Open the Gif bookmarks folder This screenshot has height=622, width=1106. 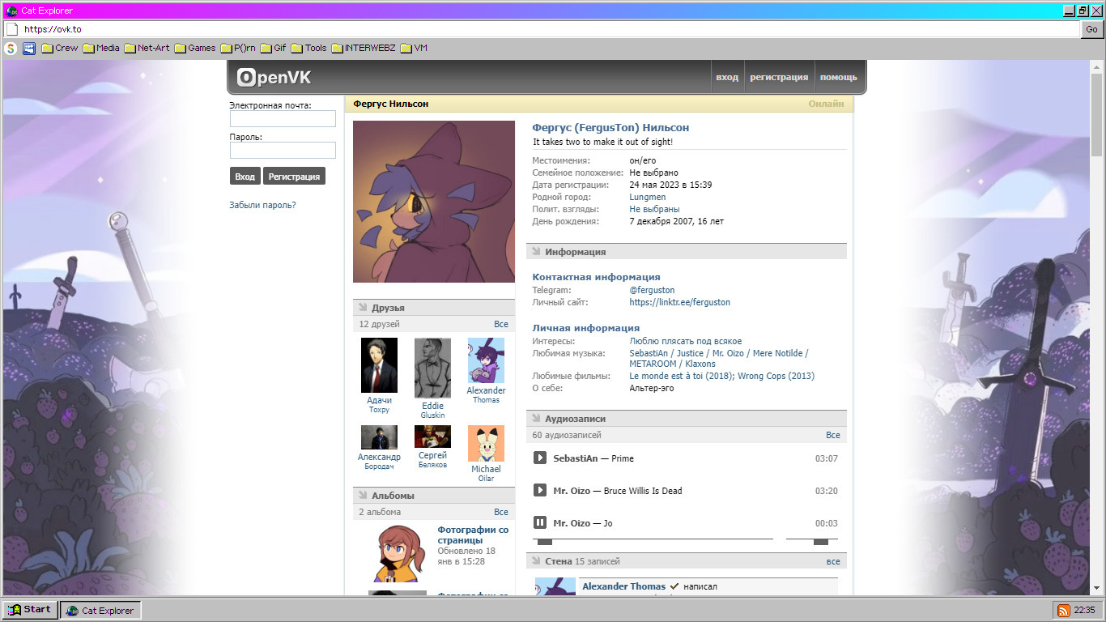pyautogui.click(x=273, y=48)
